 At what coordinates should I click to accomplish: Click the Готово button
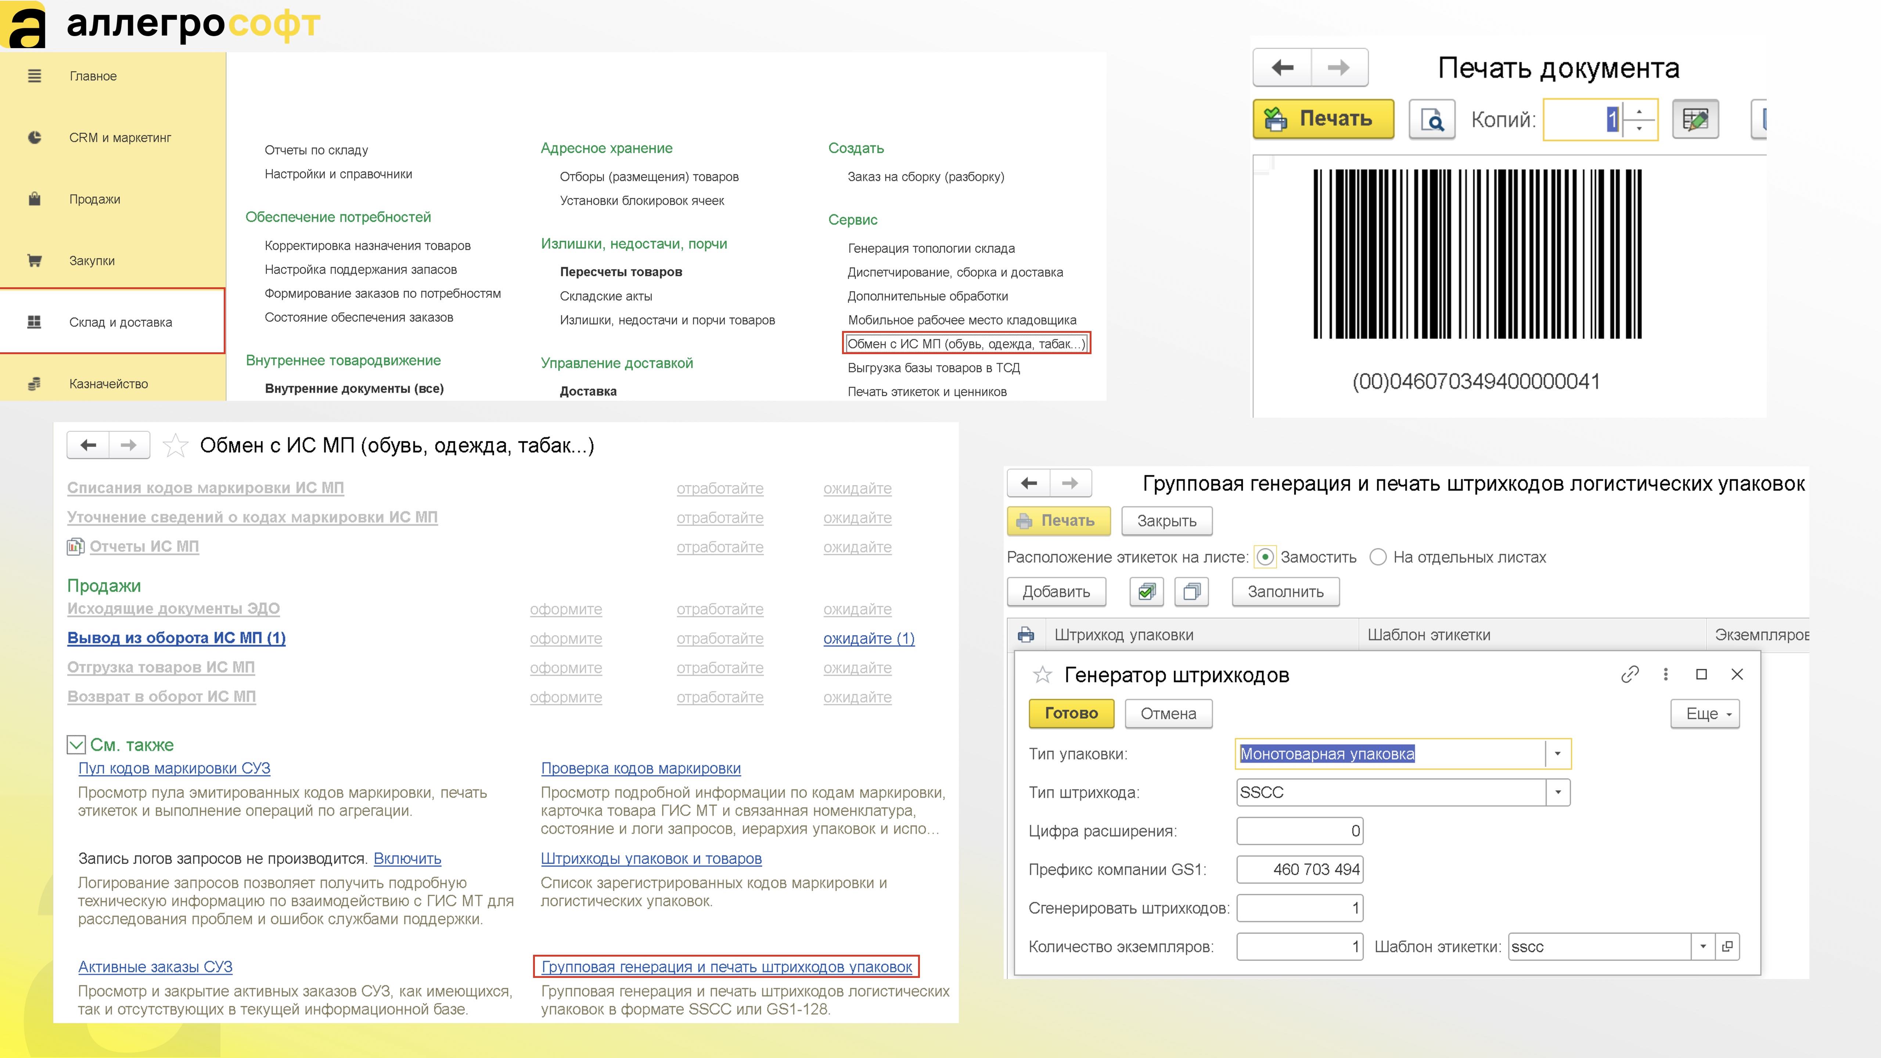coord(1071,714)
